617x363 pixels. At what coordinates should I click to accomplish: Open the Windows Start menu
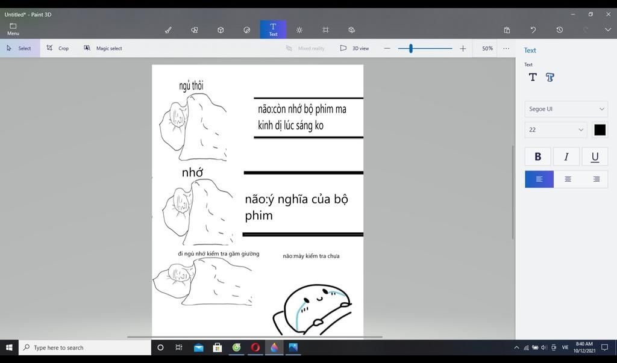[x=9, y=347]
